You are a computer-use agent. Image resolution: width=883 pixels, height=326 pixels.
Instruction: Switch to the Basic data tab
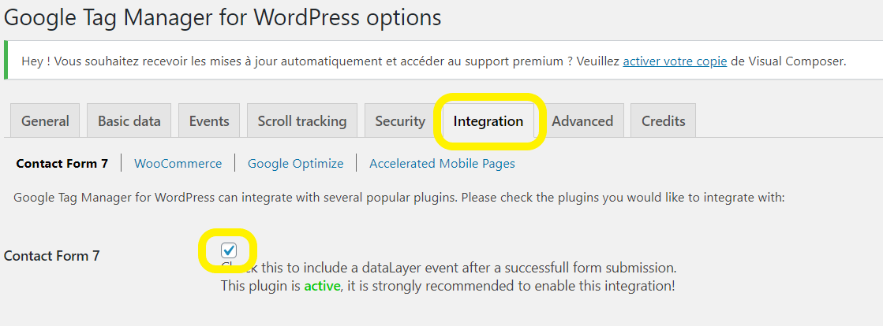(129, 121)
